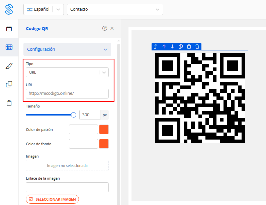This screenshot has height=205, width=266.
Task: Click the URL input field
Action: 67,93
